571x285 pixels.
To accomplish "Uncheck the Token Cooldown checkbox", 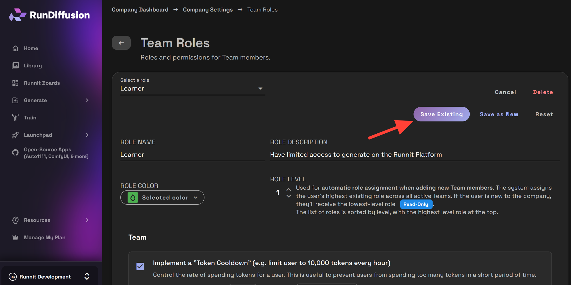I will point(140,266).
